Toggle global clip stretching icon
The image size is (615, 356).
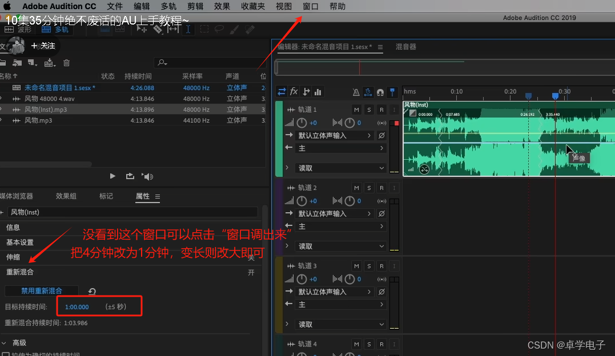click(x=368, y=92)
